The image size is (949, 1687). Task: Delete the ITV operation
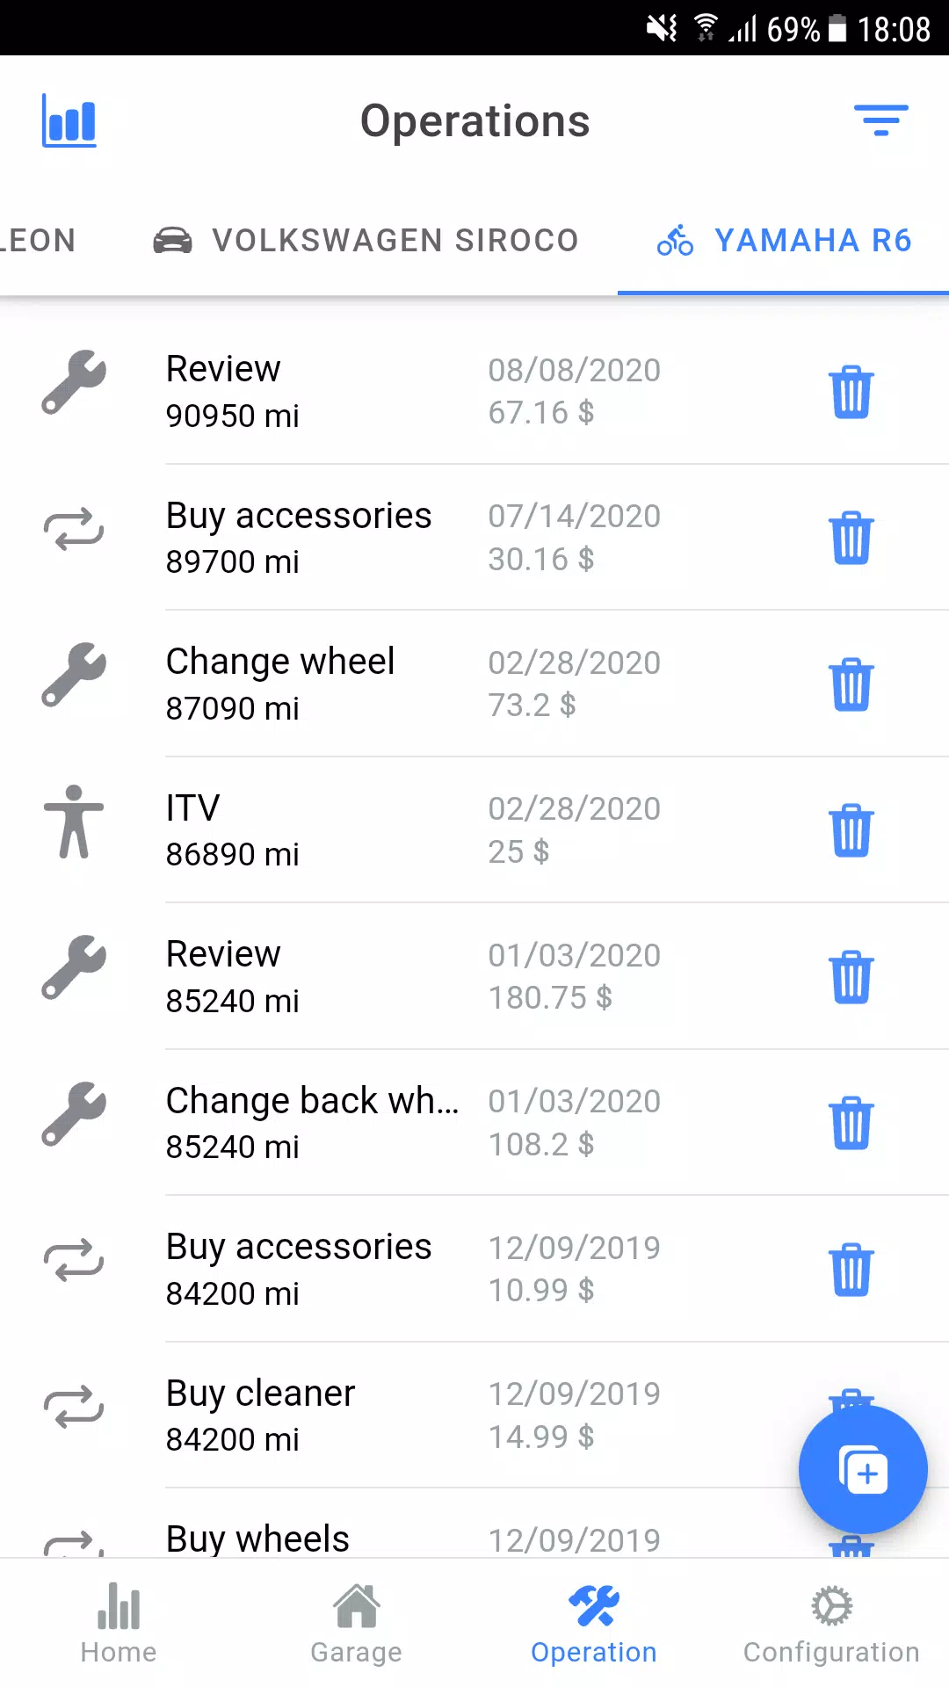851,830
